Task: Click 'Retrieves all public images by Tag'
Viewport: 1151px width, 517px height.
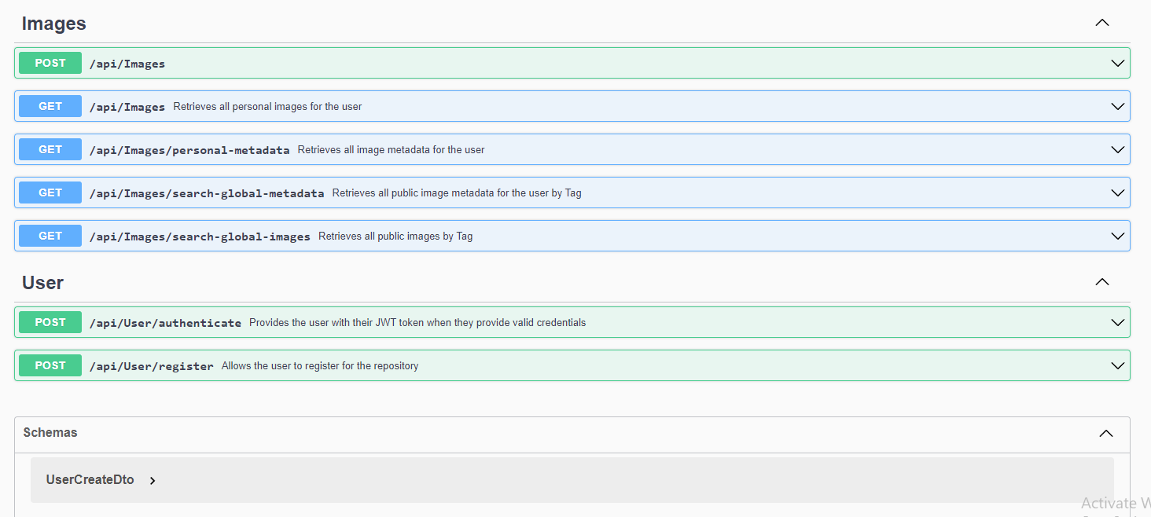Action: (395, 236)
